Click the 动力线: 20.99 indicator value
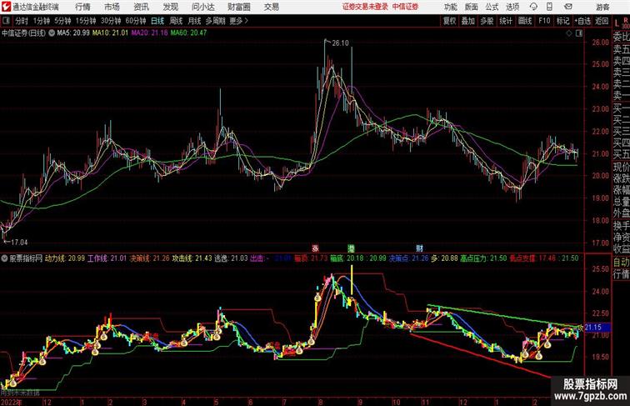This screenshot has height=406, width=630. tap(65, 258)
